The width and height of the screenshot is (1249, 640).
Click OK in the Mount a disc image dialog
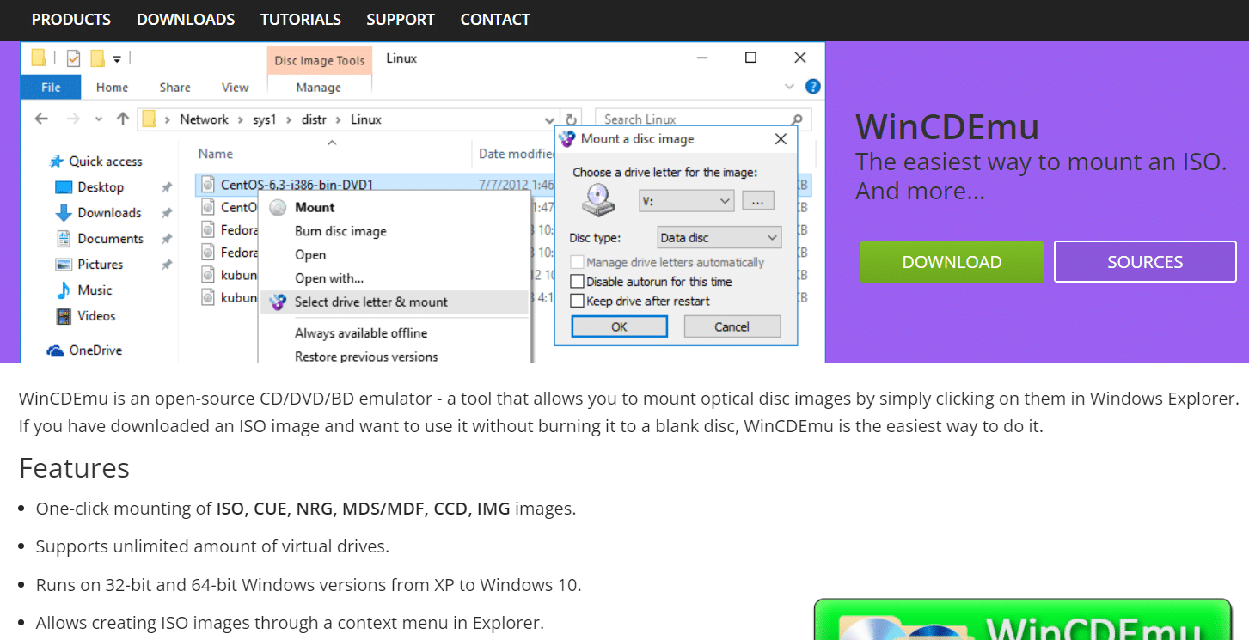[x=619, y=326]
